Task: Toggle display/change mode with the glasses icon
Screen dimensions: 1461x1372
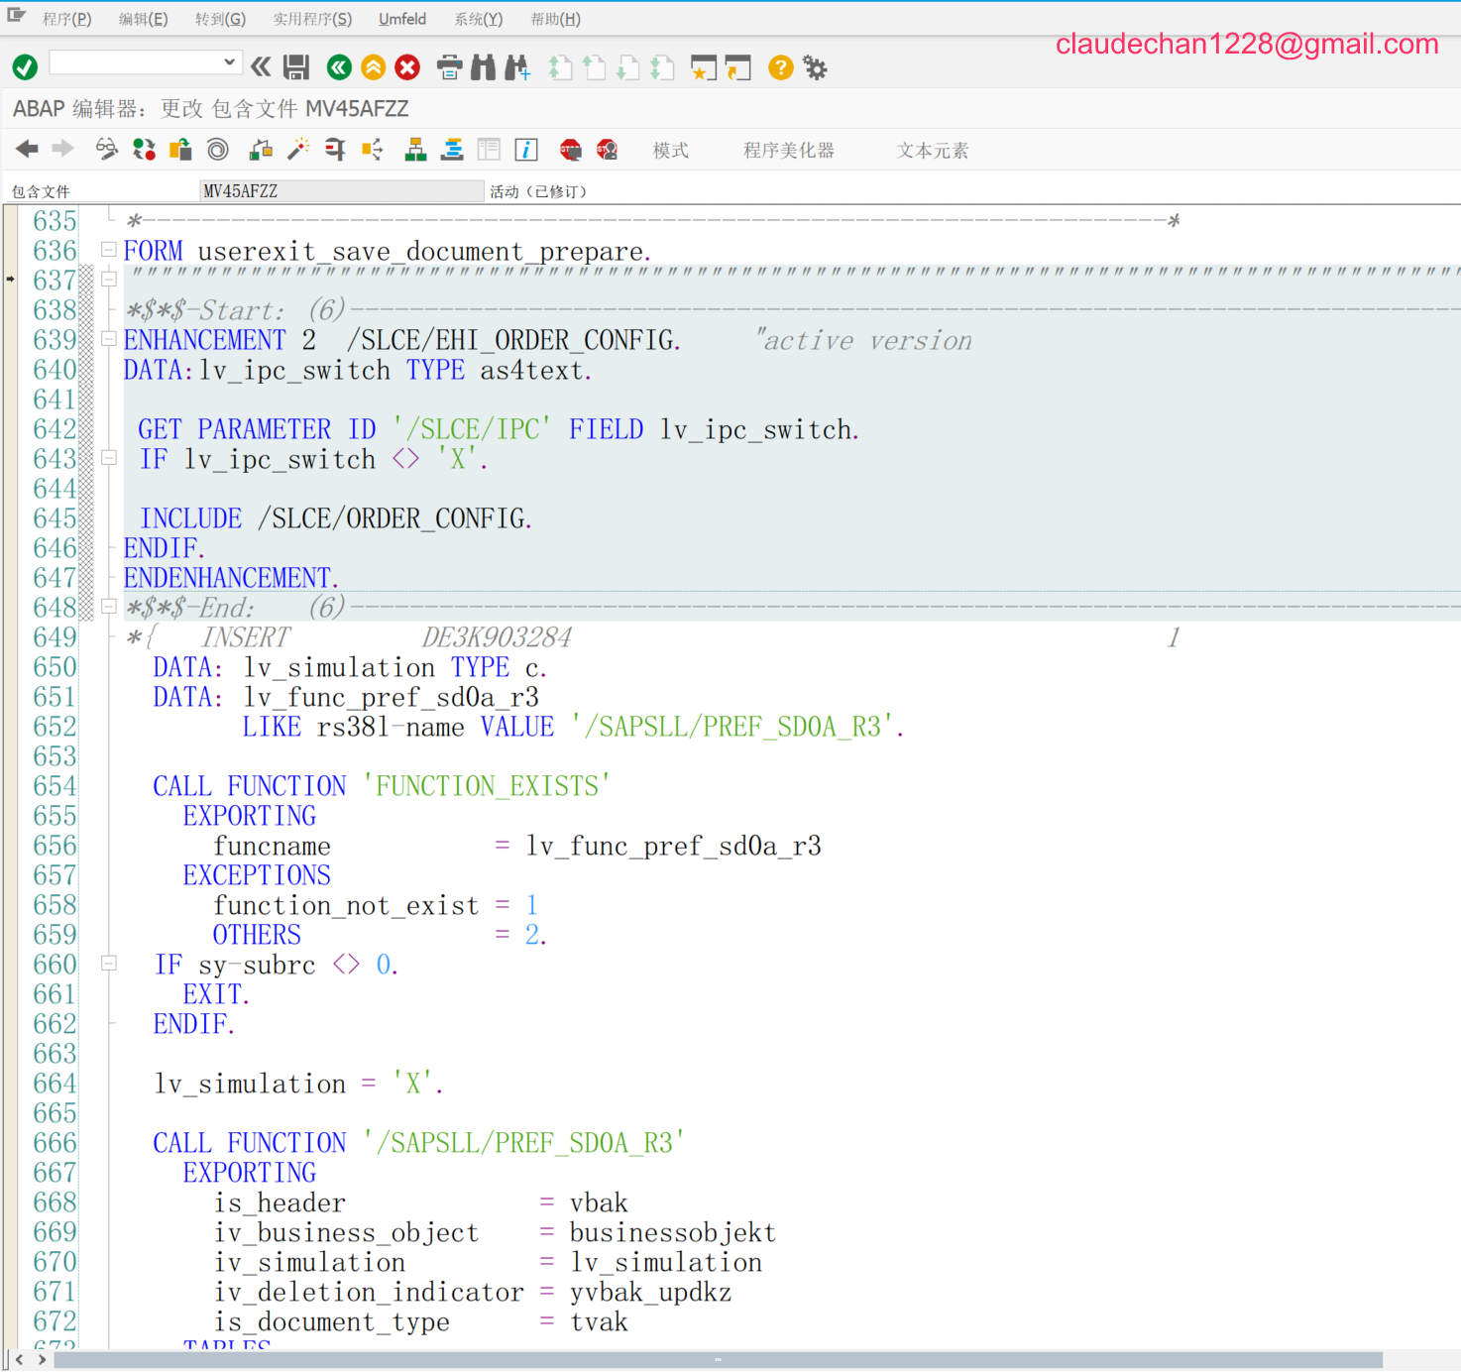Action: (106, 149)
